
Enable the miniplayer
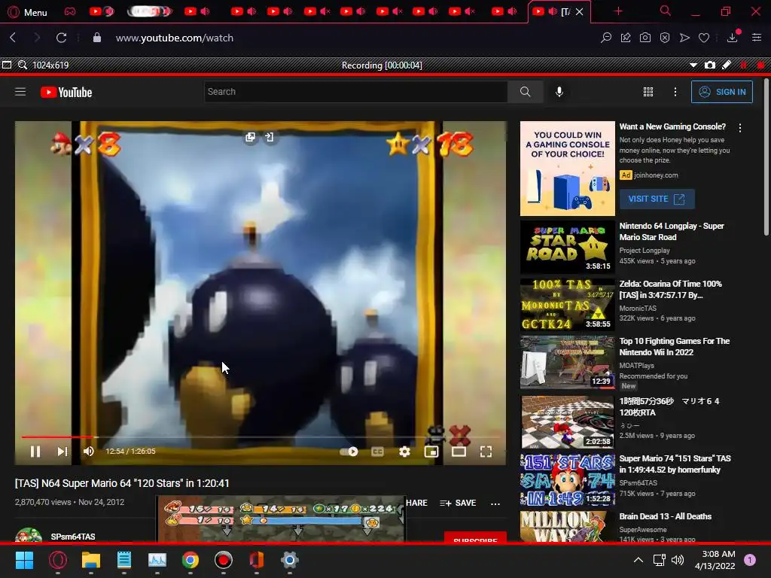tap(431, 452)
